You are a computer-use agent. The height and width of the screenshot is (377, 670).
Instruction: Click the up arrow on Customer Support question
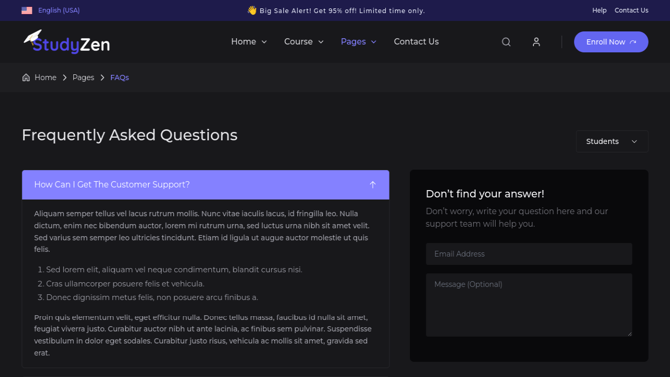click(x=373, y=185)
